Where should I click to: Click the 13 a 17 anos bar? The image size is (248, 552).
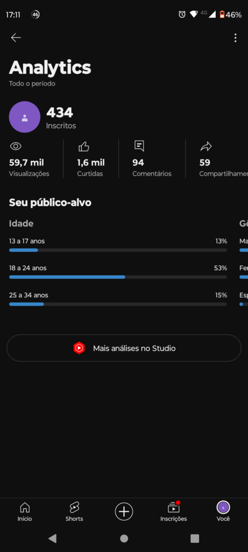(x=118, y=250)
